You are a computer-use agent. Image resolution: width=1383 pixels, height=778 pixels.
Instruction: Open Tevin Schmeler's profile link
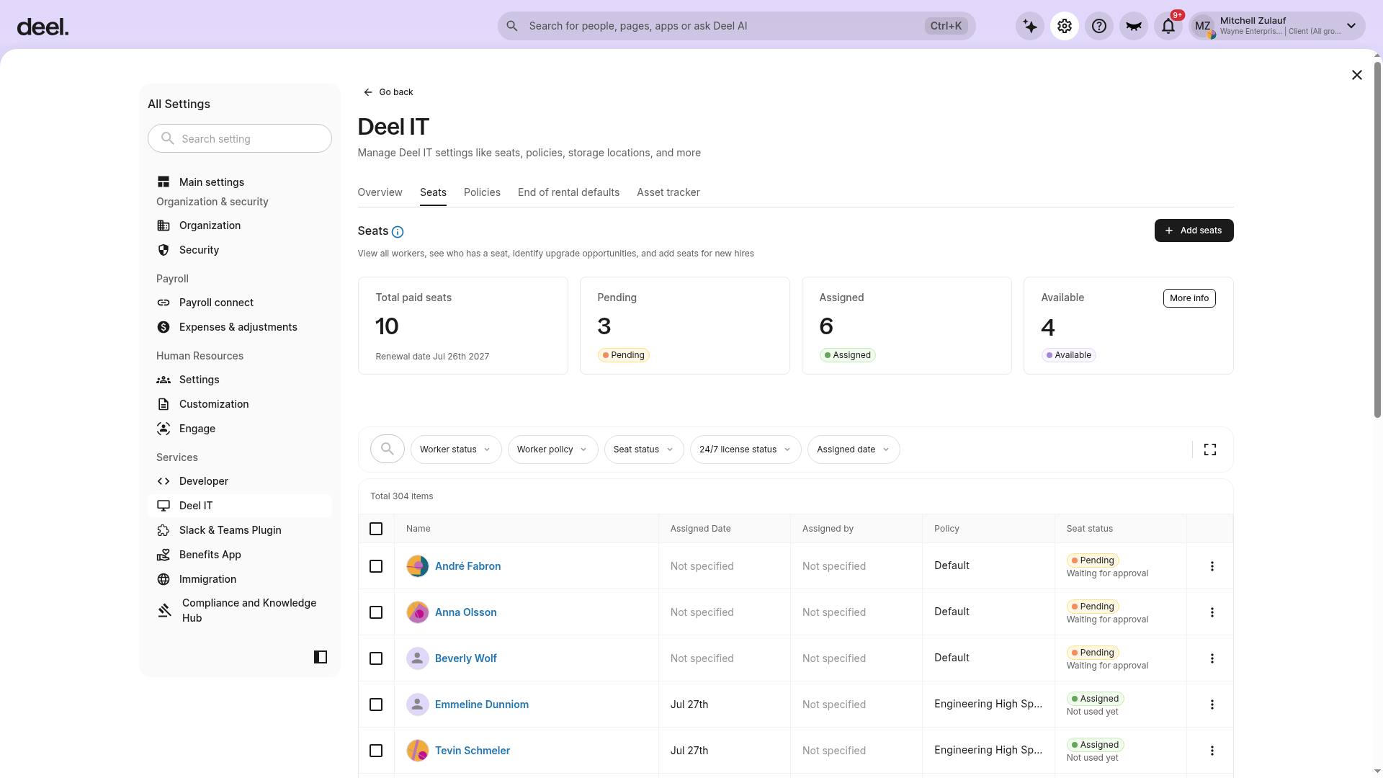[x=472, y=751]
